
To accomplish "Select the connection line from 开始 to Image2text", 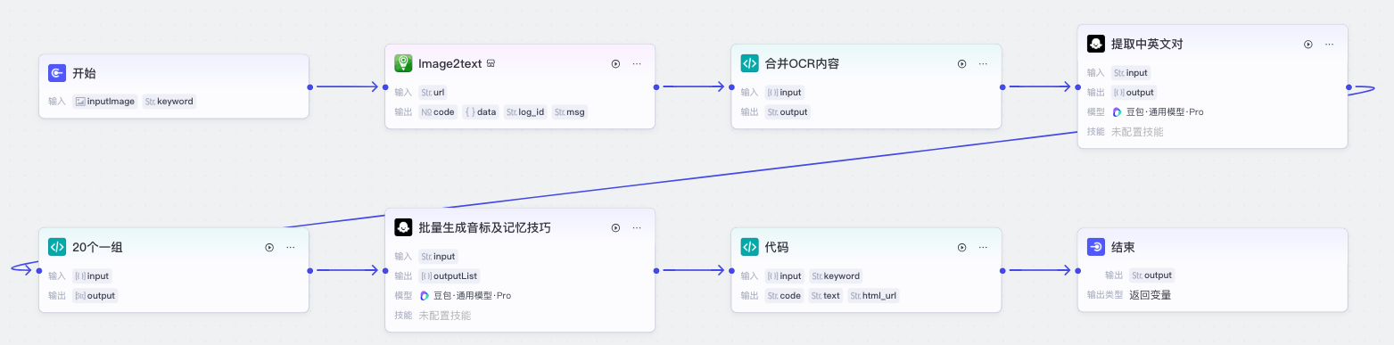I will point(347,86).
